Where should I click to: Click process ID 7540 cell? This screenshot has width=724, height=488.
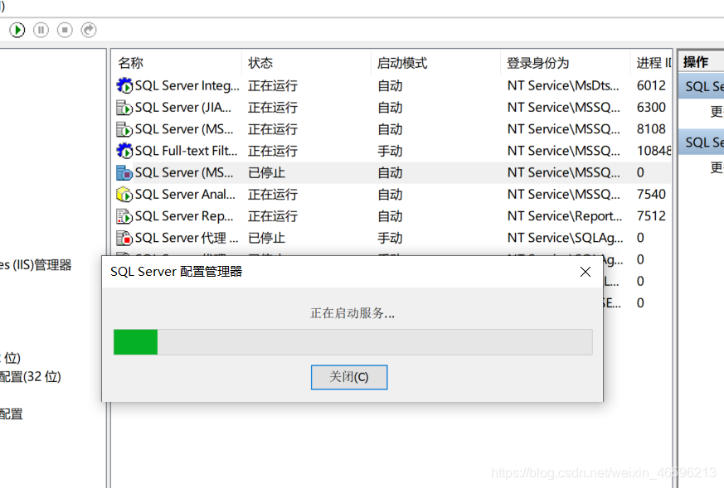coord(651,194)
